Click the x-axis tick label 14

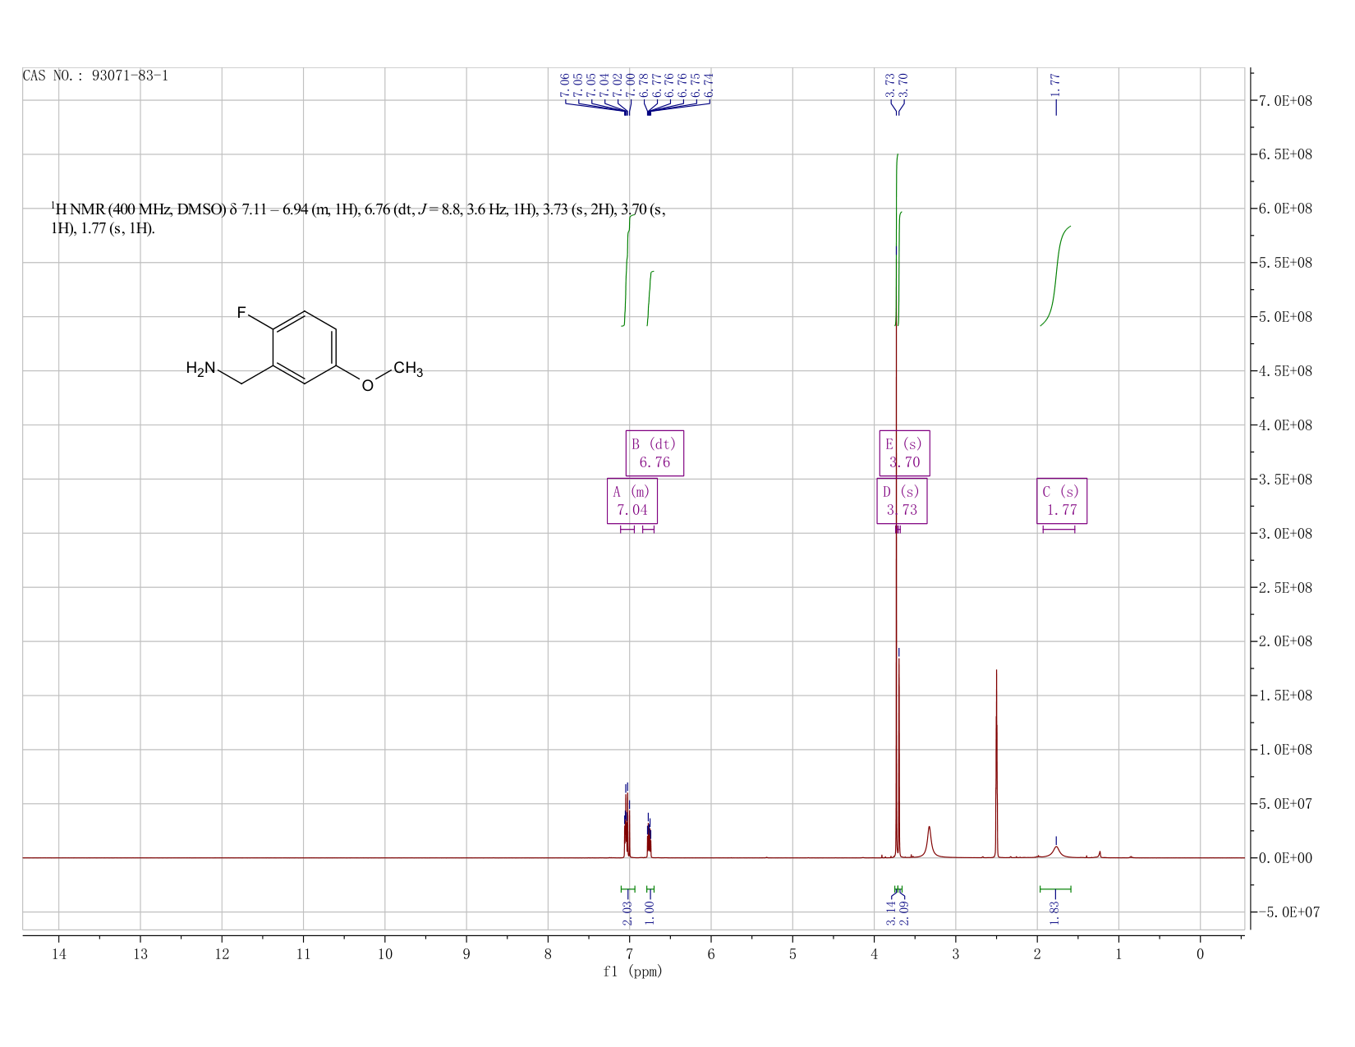pyautogui.click(x=58, y=954)
